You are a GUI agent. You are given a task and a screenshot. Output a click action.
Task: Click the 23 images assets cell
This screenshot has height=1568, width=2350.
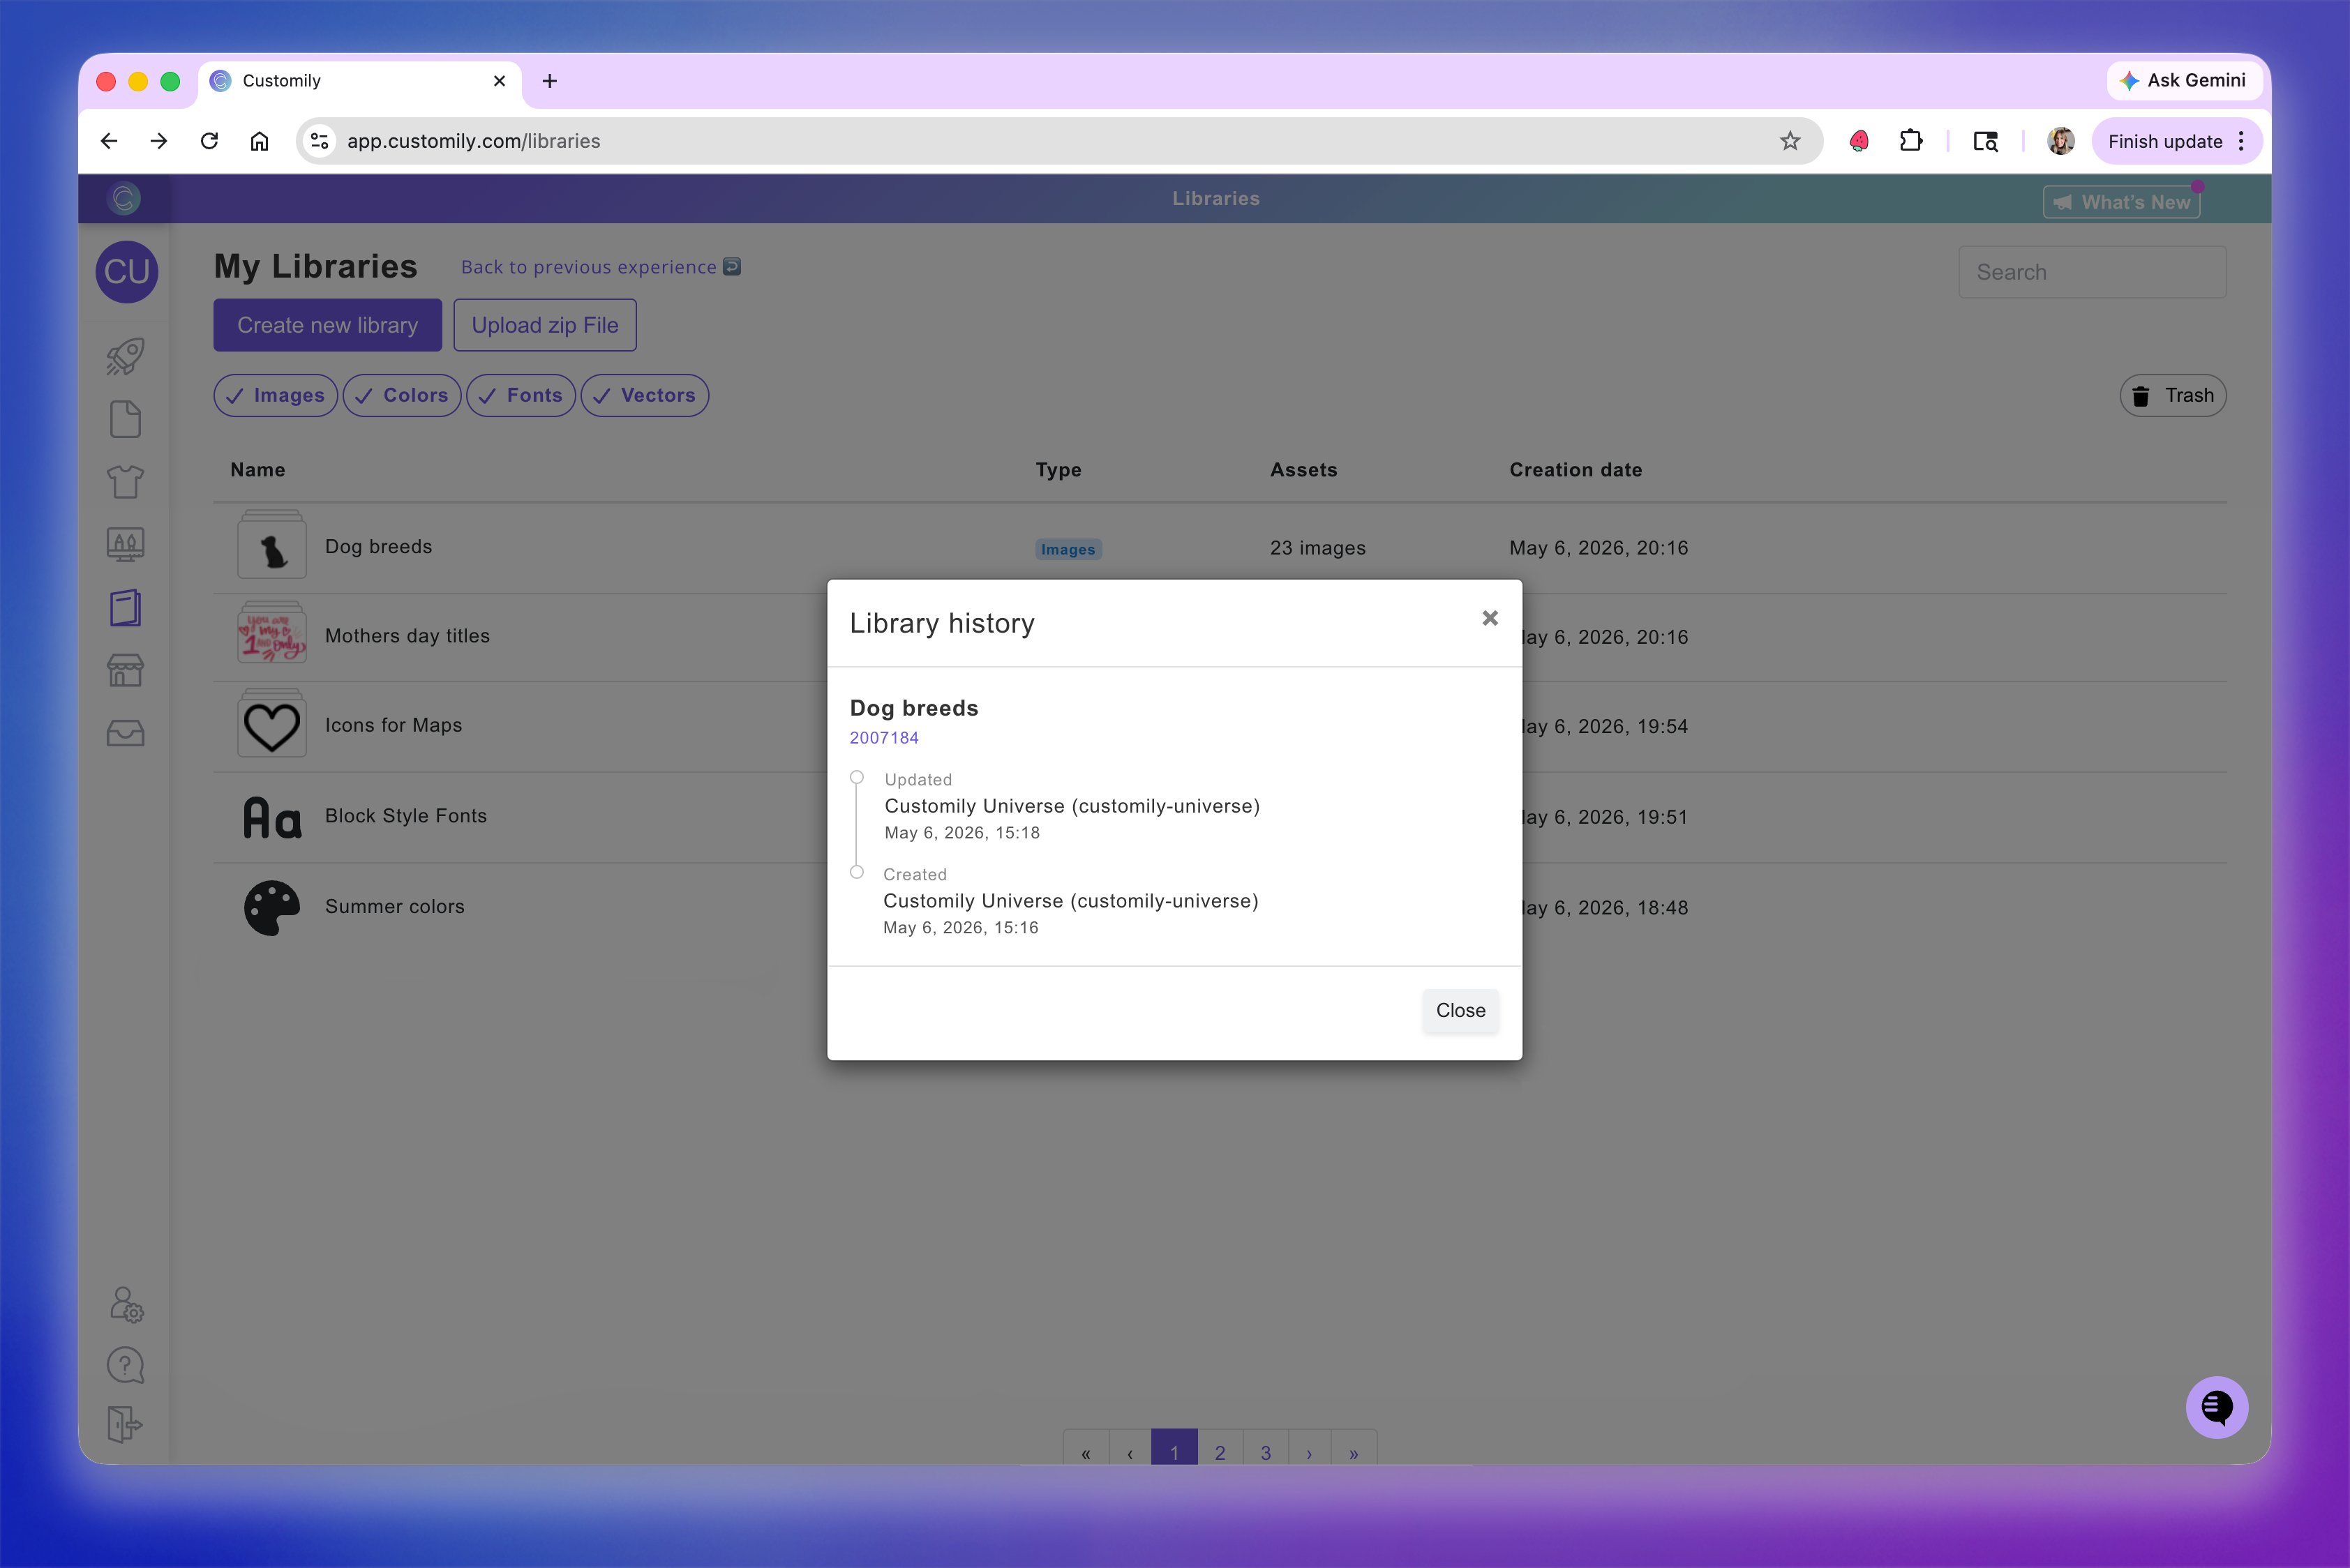[x=1317, y=548]
